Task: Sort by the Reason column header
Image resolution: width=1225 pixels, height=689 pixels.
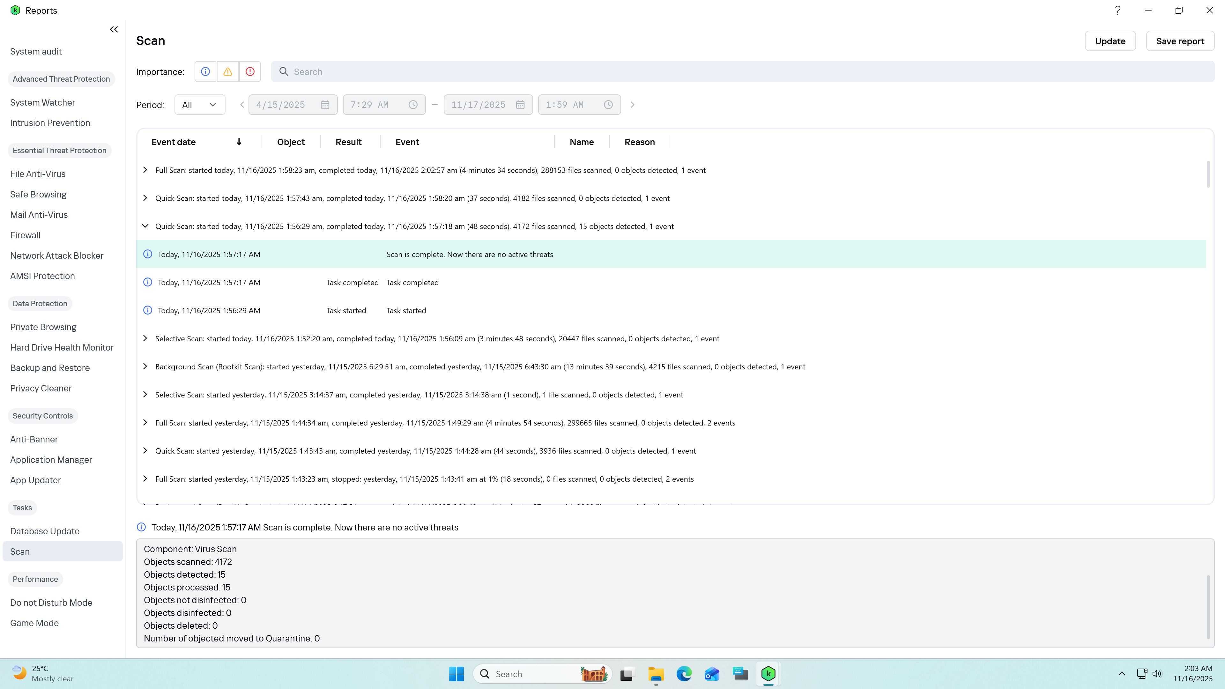Action: 640,142
